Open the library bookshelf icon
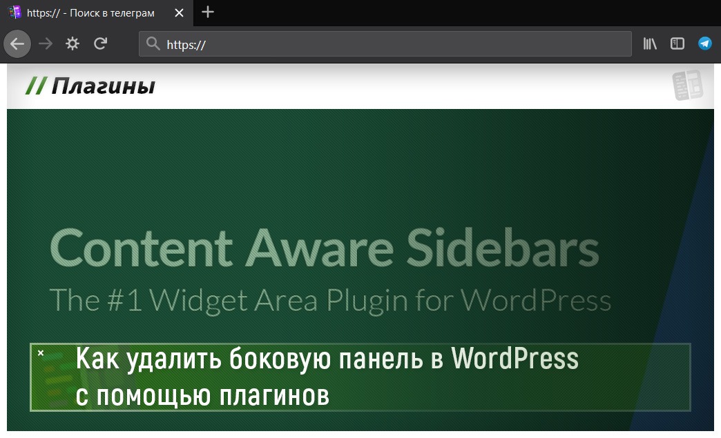Screen dimensions: 721x438 point(650,43)
